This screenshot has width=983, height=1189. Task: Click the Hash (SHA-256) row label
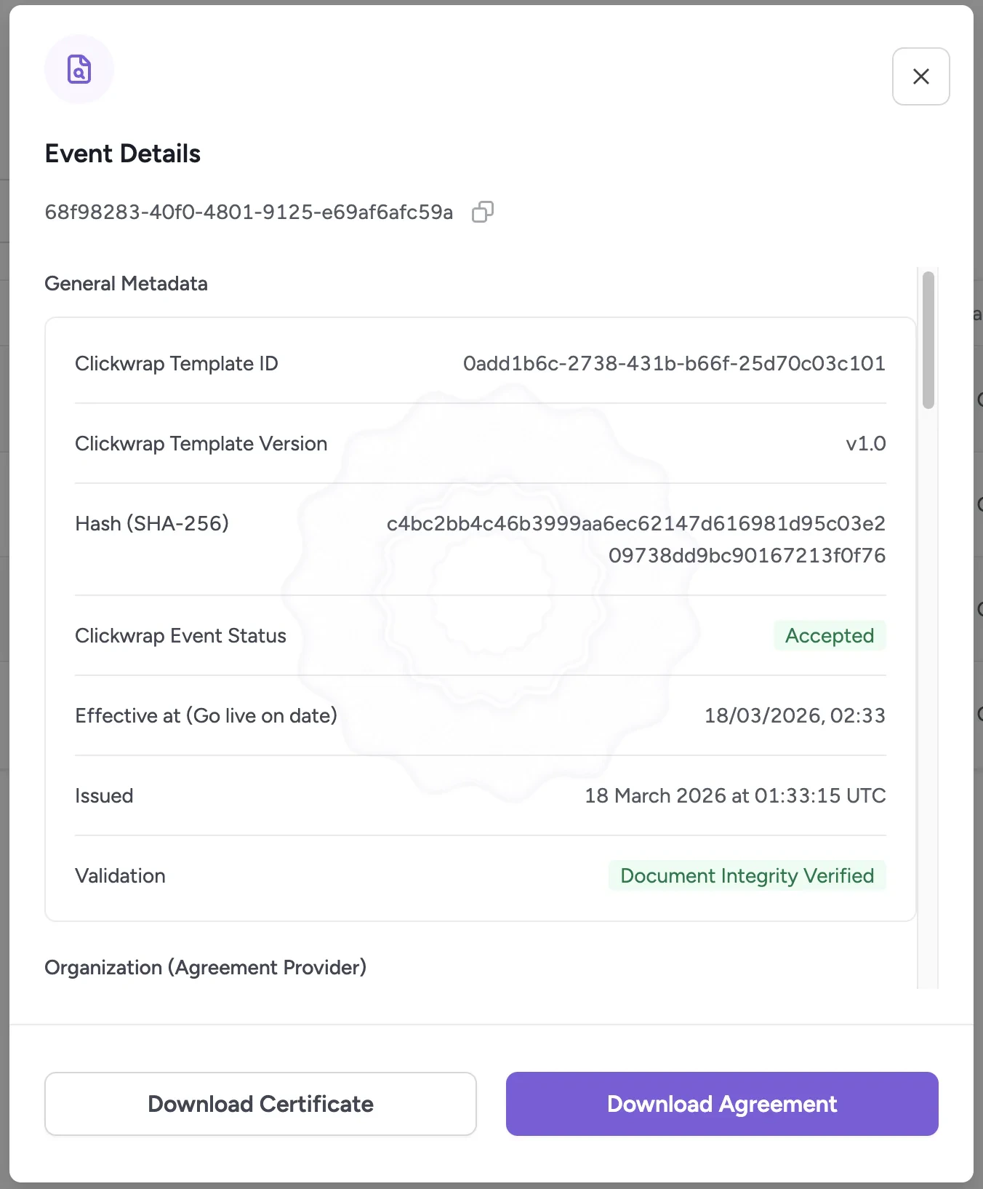(151, 523)
